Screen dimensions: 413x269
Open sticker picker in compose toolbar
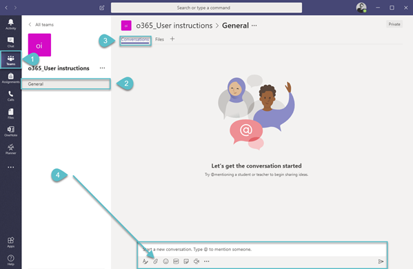click(x=186, y=261)
